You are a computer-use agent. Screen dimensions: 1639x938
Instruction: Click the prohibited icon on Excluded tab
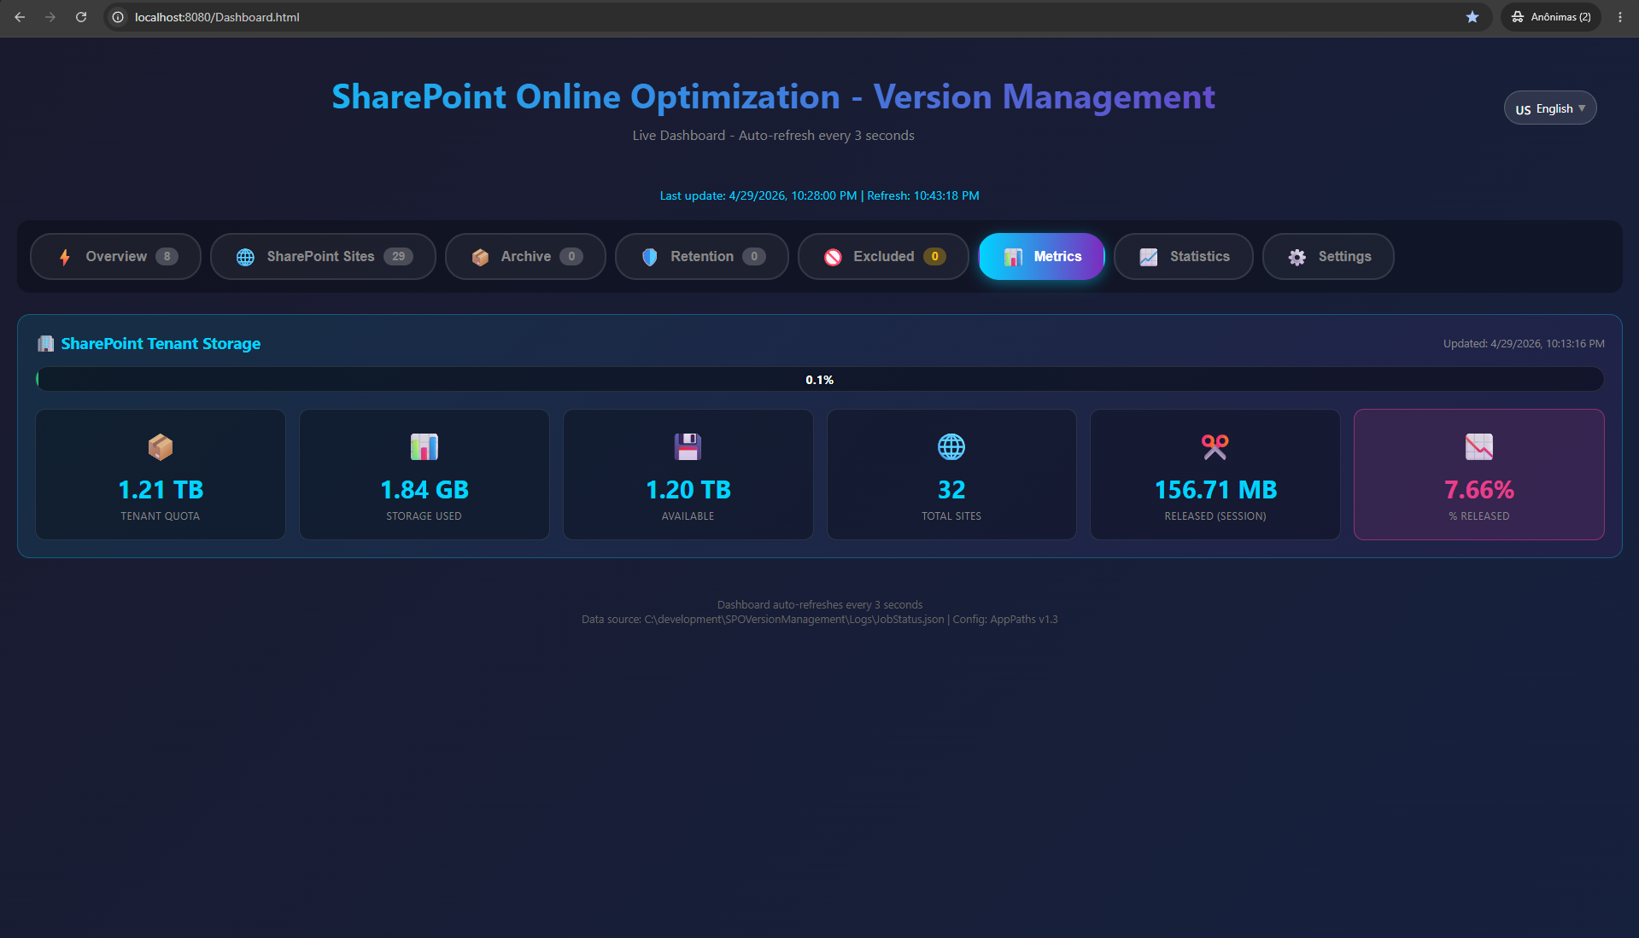tap(833, 257)
